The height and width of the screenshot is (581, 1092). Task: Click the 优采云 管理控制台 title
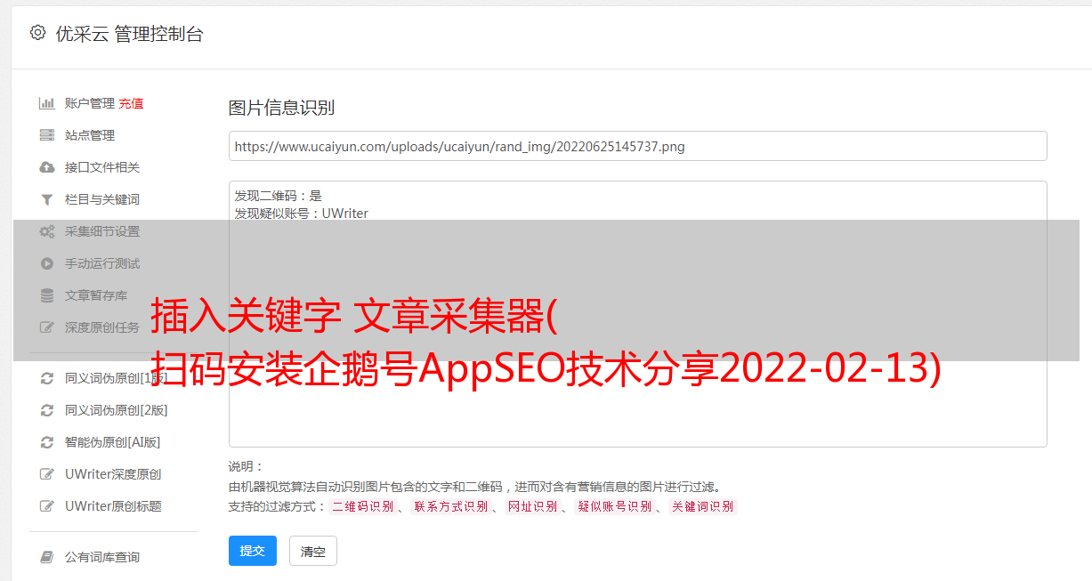click(x=129, y=34)
